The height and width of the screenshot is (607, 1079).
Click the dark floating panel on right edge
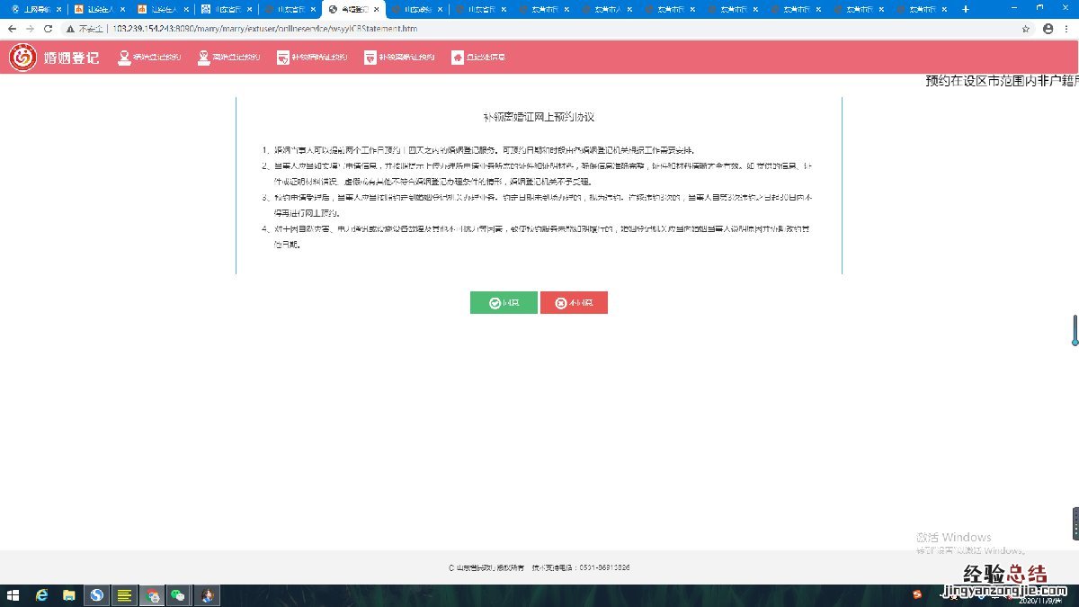(x=1075, y=523)
